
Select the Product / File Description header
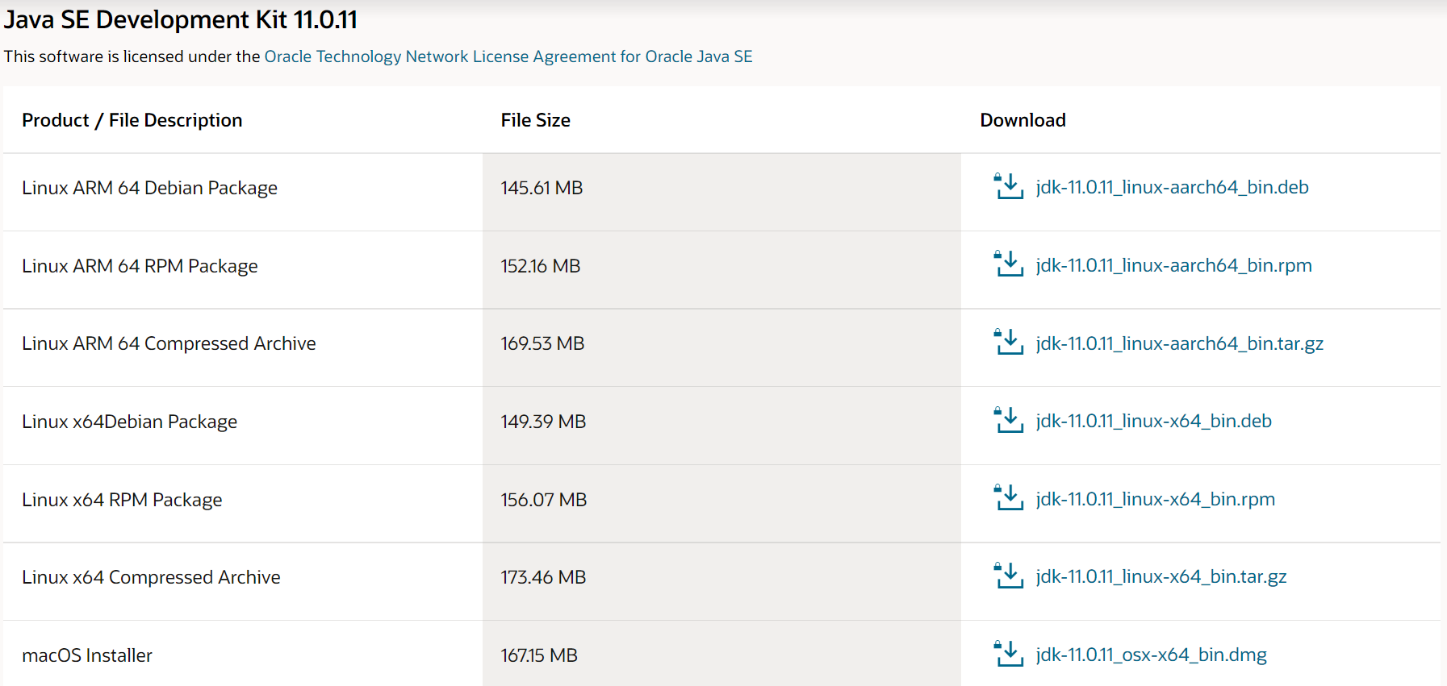(x=132, y=120)
